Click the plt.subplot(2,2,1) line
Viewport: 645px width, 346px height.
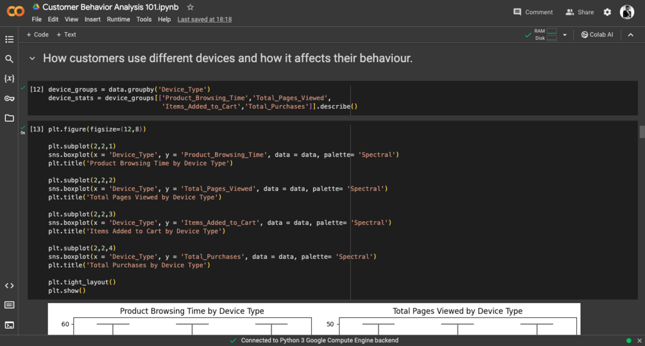click(82, 146)
